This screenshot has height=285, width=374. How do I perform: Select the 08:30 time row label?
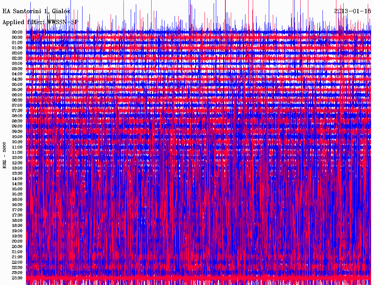pyautogui.click(x=17, y=121)
